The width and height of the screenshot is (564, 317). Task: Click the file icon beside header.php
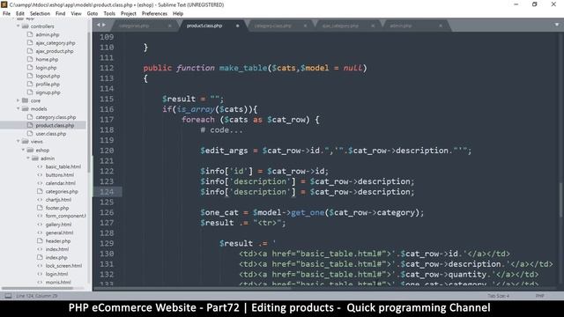[x=40, y=240]
